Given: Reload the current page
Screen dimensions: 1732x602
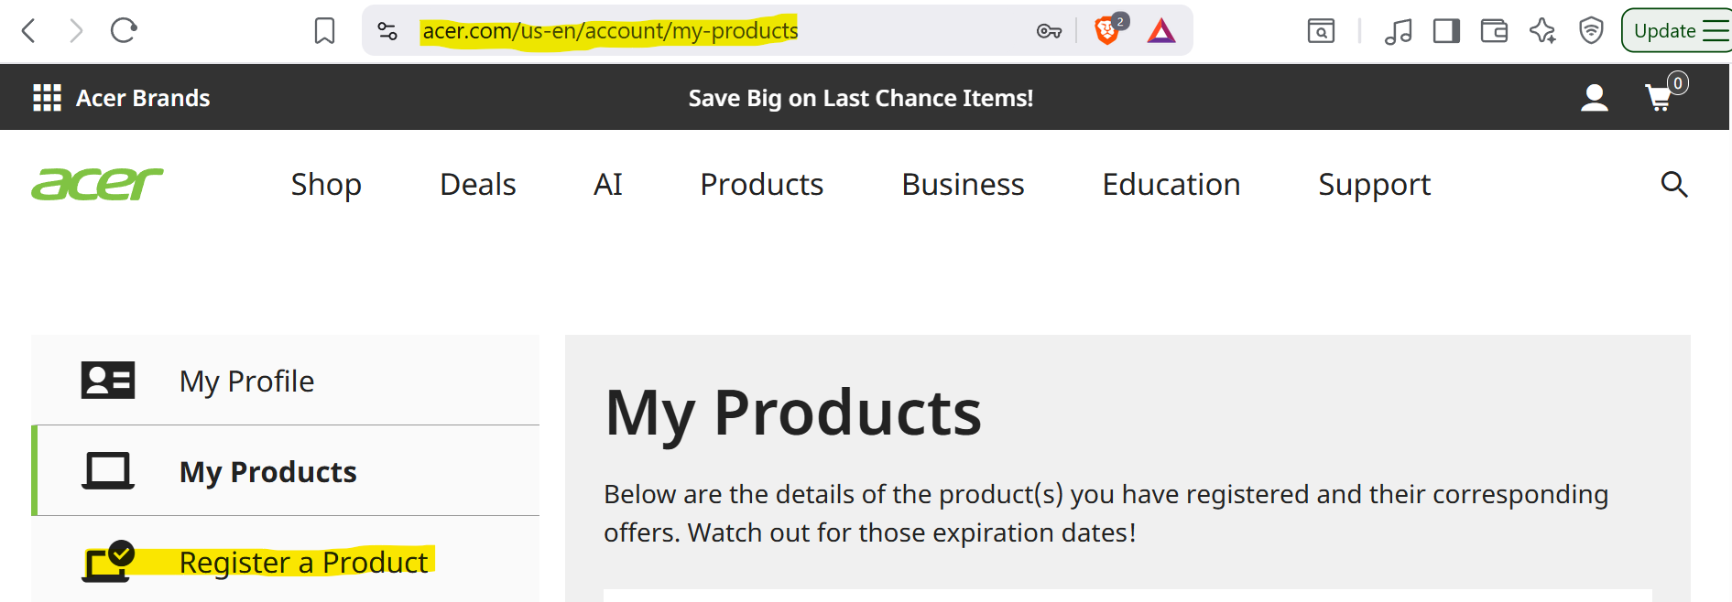Looking at the screenshot, I should tap(124, 31).
